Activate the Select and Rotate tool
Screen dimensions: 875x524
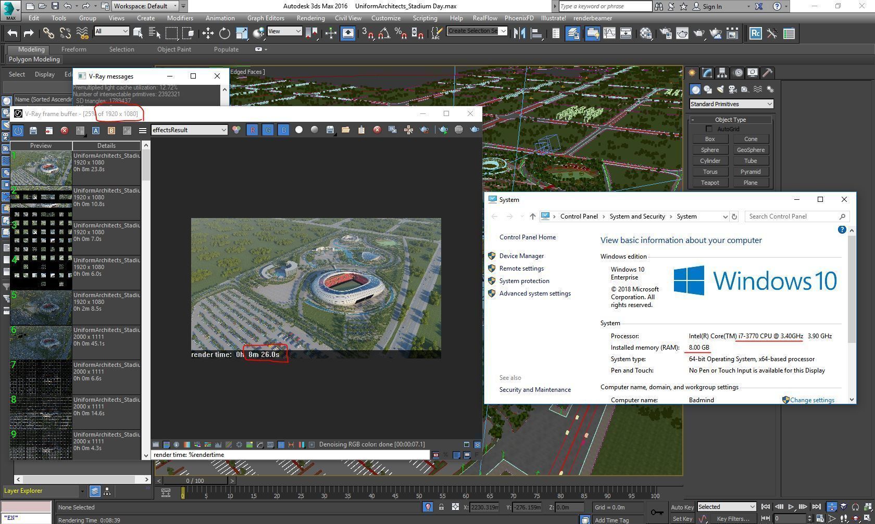coord(224,33)
